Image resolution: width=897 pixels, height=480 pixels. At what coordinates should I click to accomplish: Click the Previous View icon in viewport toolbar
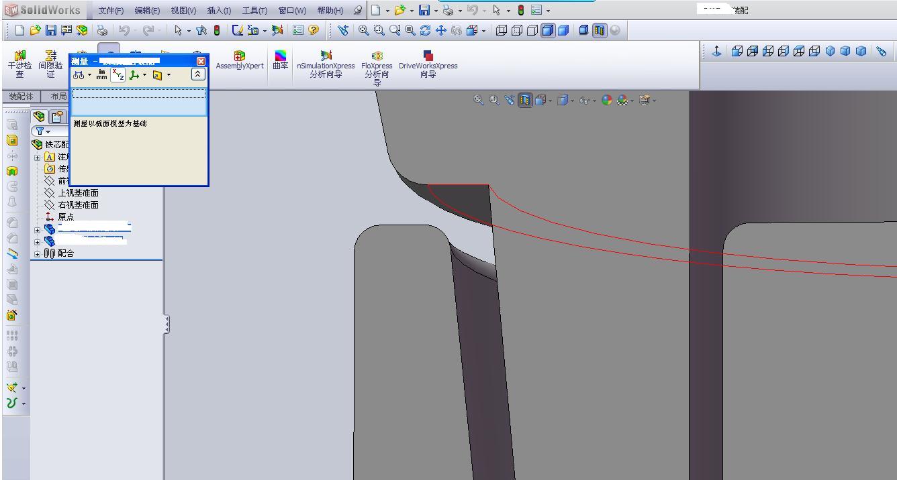tap(509, 100)
